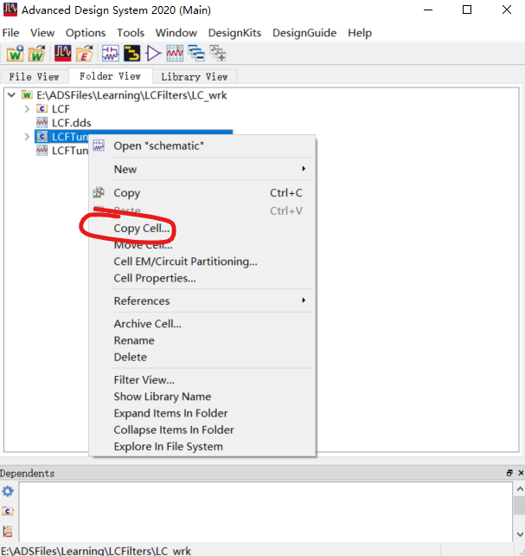Viewport: 525px width, 556px height.
Task: Float the Dependents panel
Action: click(x=509, y=473)
